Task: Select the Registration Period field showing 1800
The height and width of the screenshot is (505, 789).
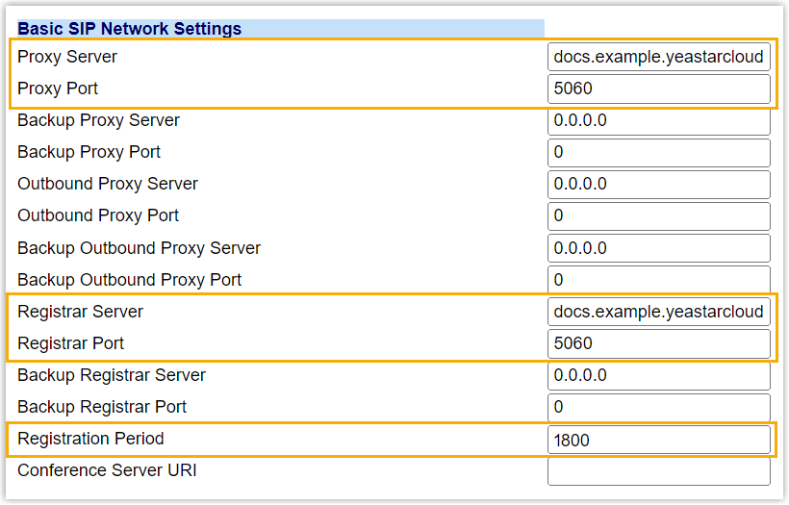Action: pos(659,440)
